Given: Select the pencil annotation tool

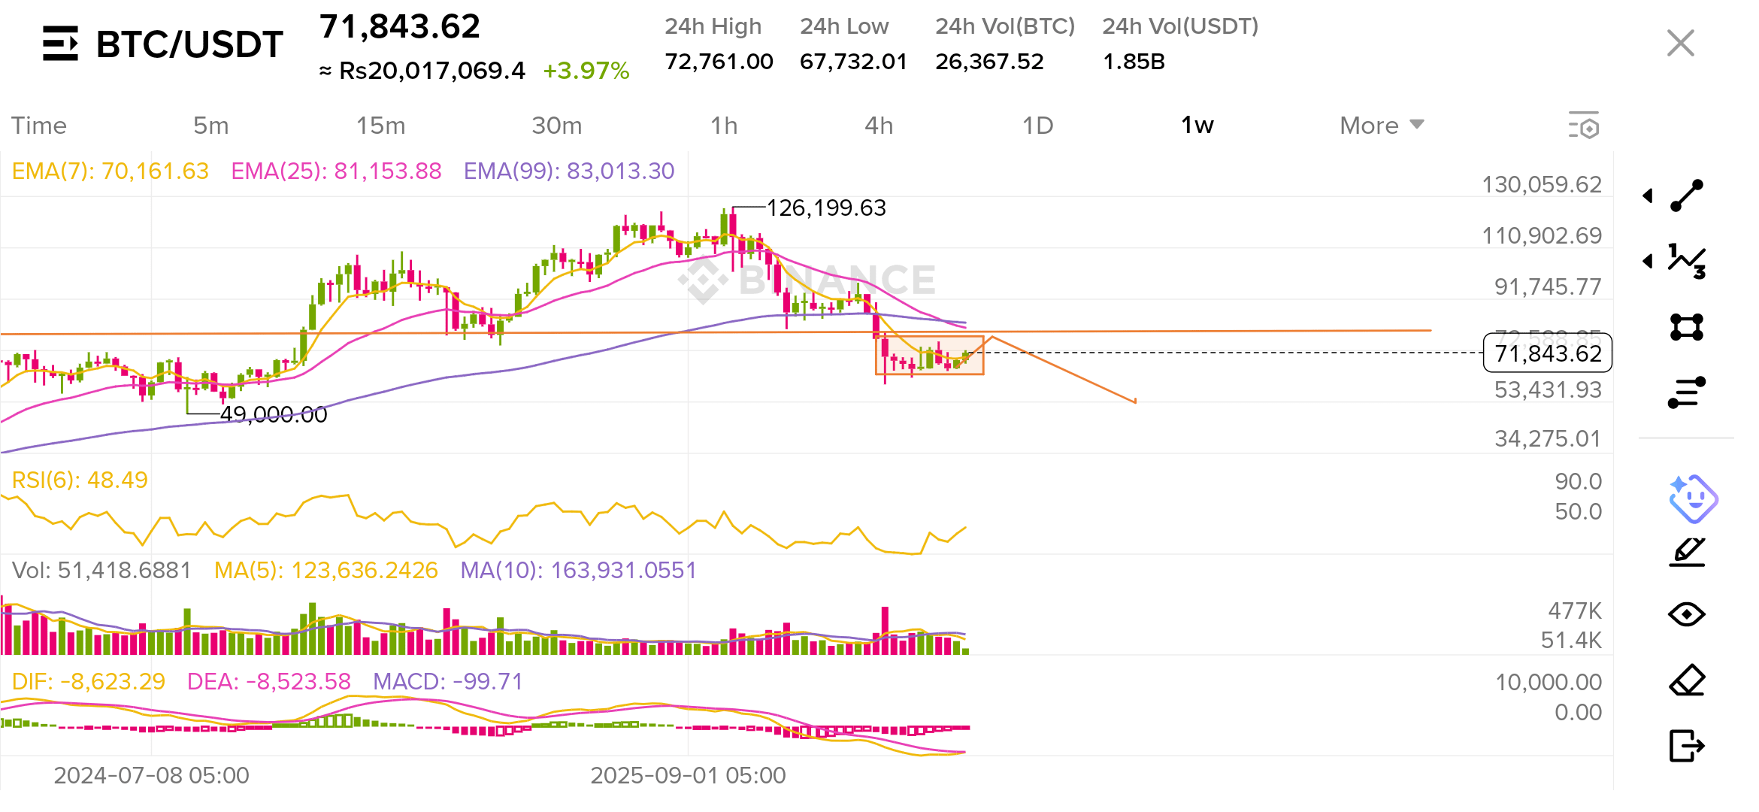Looking at the screenshot, I should [x=1687, y=553].
